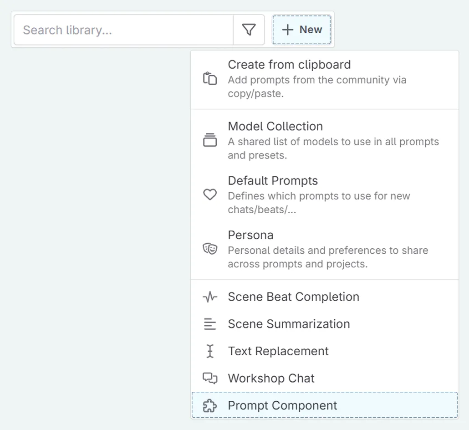
Task: Click the heart icon next to Default Prompts
Action: [209, 194]
